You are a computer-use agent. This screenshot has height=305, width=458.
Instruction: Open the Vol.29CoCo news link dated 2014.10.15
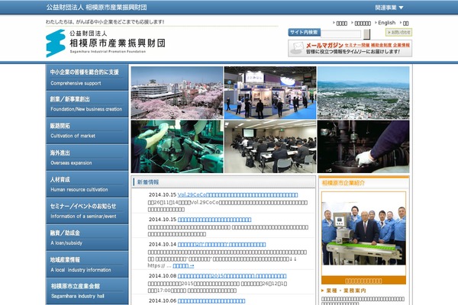237,194
